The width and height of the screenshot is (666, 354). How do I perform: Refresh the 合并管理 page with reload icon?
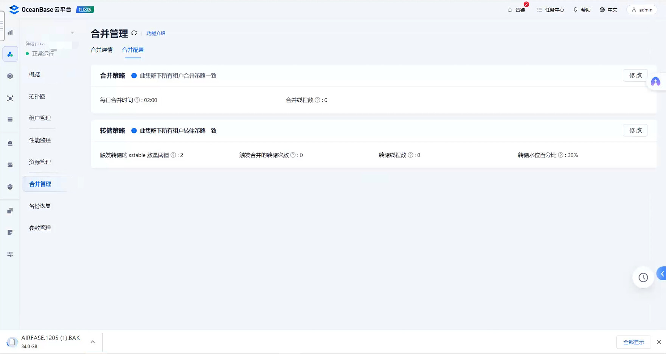point(134,33)
